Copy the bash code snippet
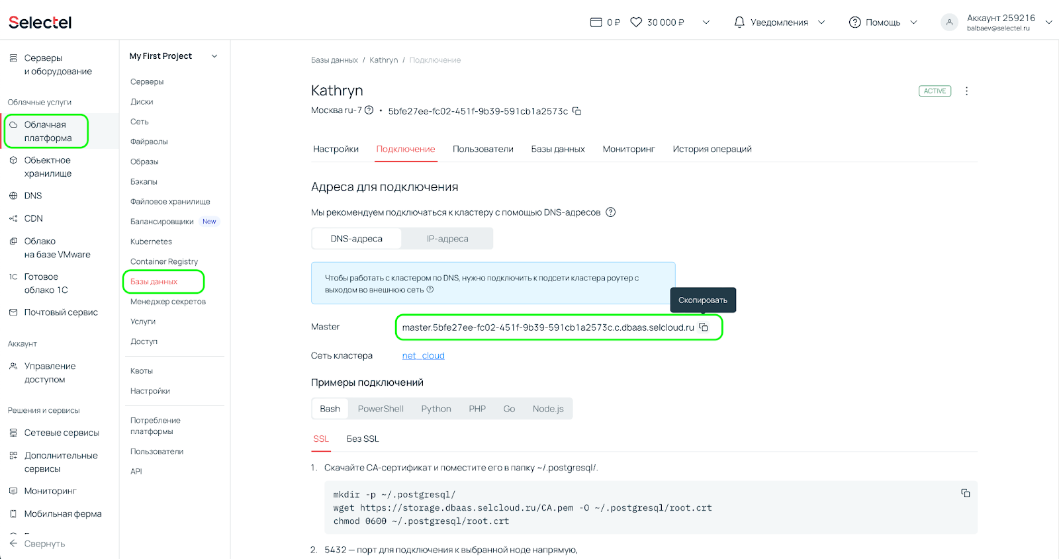 (966, 493)
